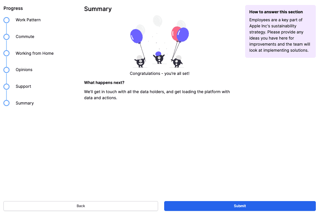Select the Commute step circle indicator
Viewport: 320px width, 214px height.
(x=6, y=37)
